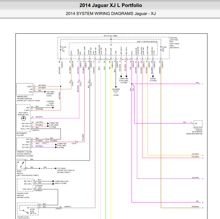This screenshot has width=220, height=219.
Task: Click the '2014 Jaguar XJ L Portfolio' heading
Action: click(111, 6)
